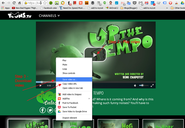Open the facebook color bookmark
Image resolution: width=185 pixels, height=128 pixels.
[x=49, y=8]
